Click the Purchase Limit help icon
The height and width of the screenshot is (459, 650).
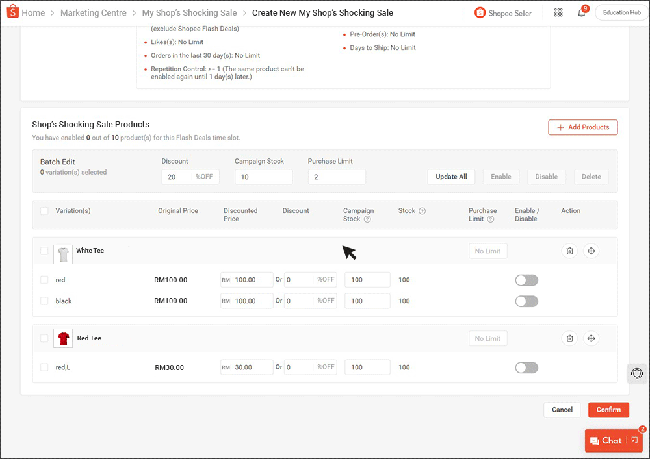tap(490, 219)
